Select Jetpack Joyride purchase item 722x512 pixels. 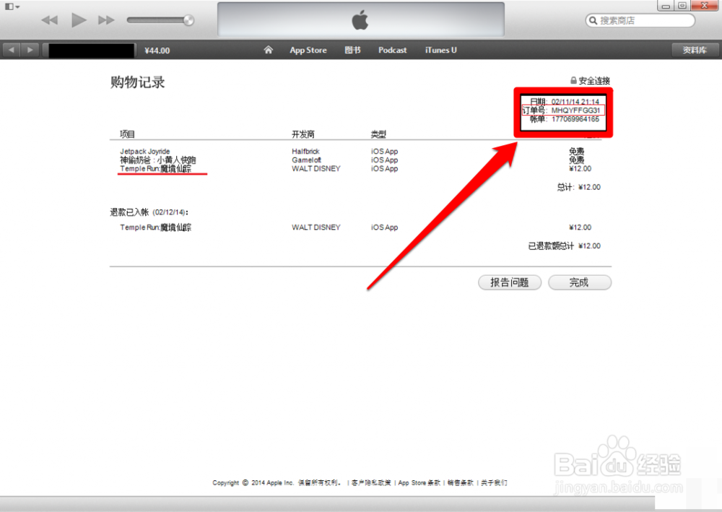click(x=144, y=152)
